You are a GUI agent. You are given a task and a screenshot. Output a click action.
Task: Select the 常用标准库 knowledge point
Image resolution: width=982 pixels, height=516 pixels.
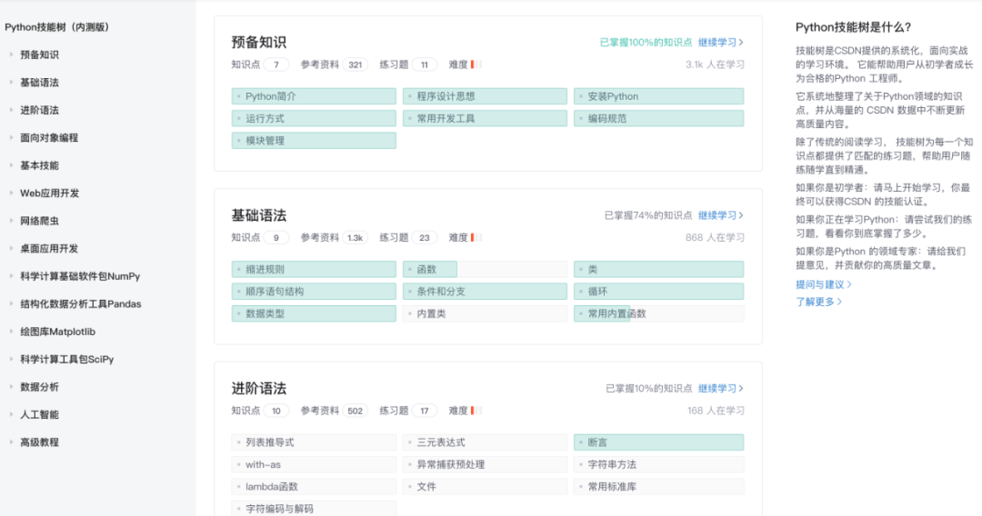click(659, 487)
